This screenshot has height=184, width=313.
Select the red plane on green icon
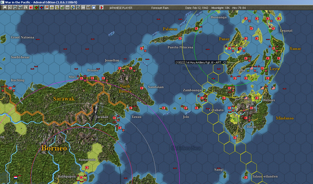click(x=36, y=8)
